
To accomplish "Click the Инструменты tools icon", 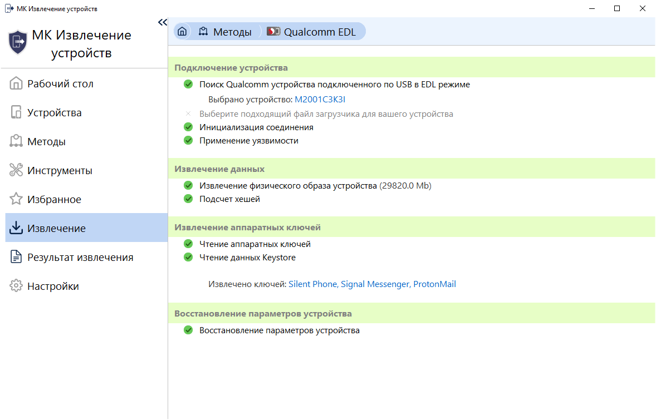I will 16,170.
